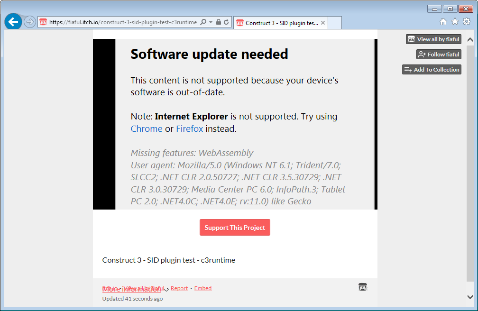The image size is (478, 311).
Task: Go back with the blue Back arrow
Action: point(13,22)
